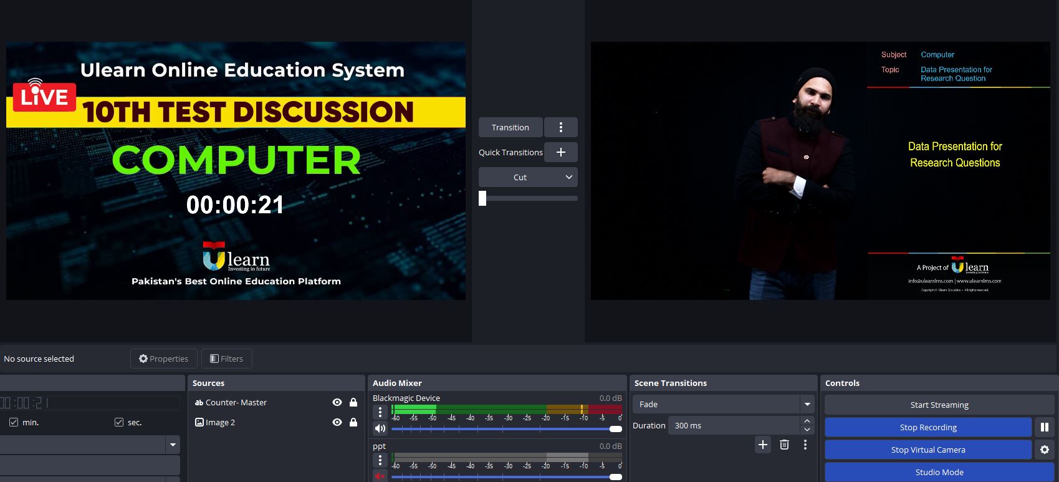Click Stop Recording
The width and height of the screenshot is (1059, 482).
pos(928,427)
